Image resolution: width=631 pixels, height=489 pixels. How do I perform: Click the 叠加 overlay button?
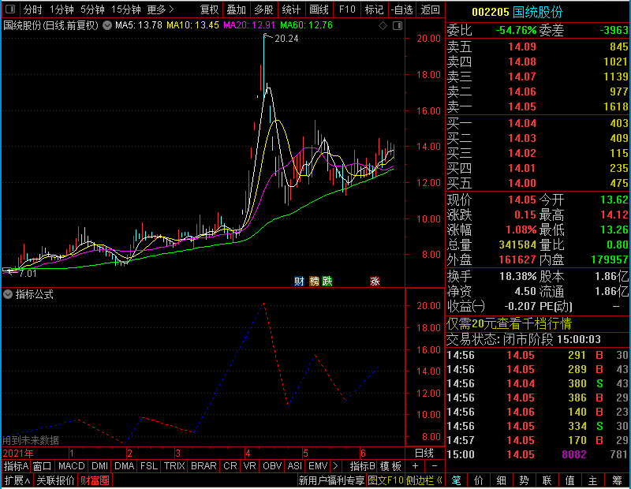click(x=236, y=9)
